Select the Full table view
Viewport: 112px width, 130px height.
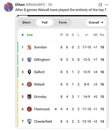(45, 22)
